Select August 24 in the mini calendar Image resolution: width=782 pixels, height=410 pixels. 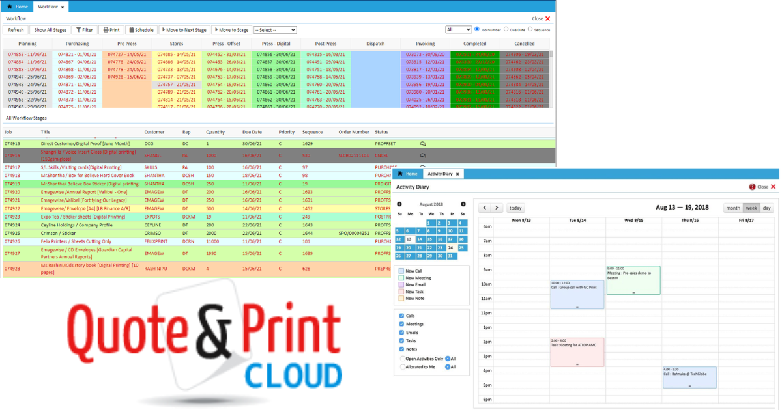coord(450,247)
